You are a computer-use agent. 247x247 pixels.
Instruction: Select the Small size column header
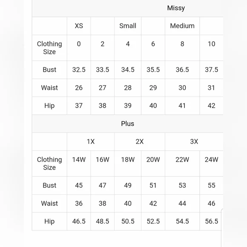(128, 26)
